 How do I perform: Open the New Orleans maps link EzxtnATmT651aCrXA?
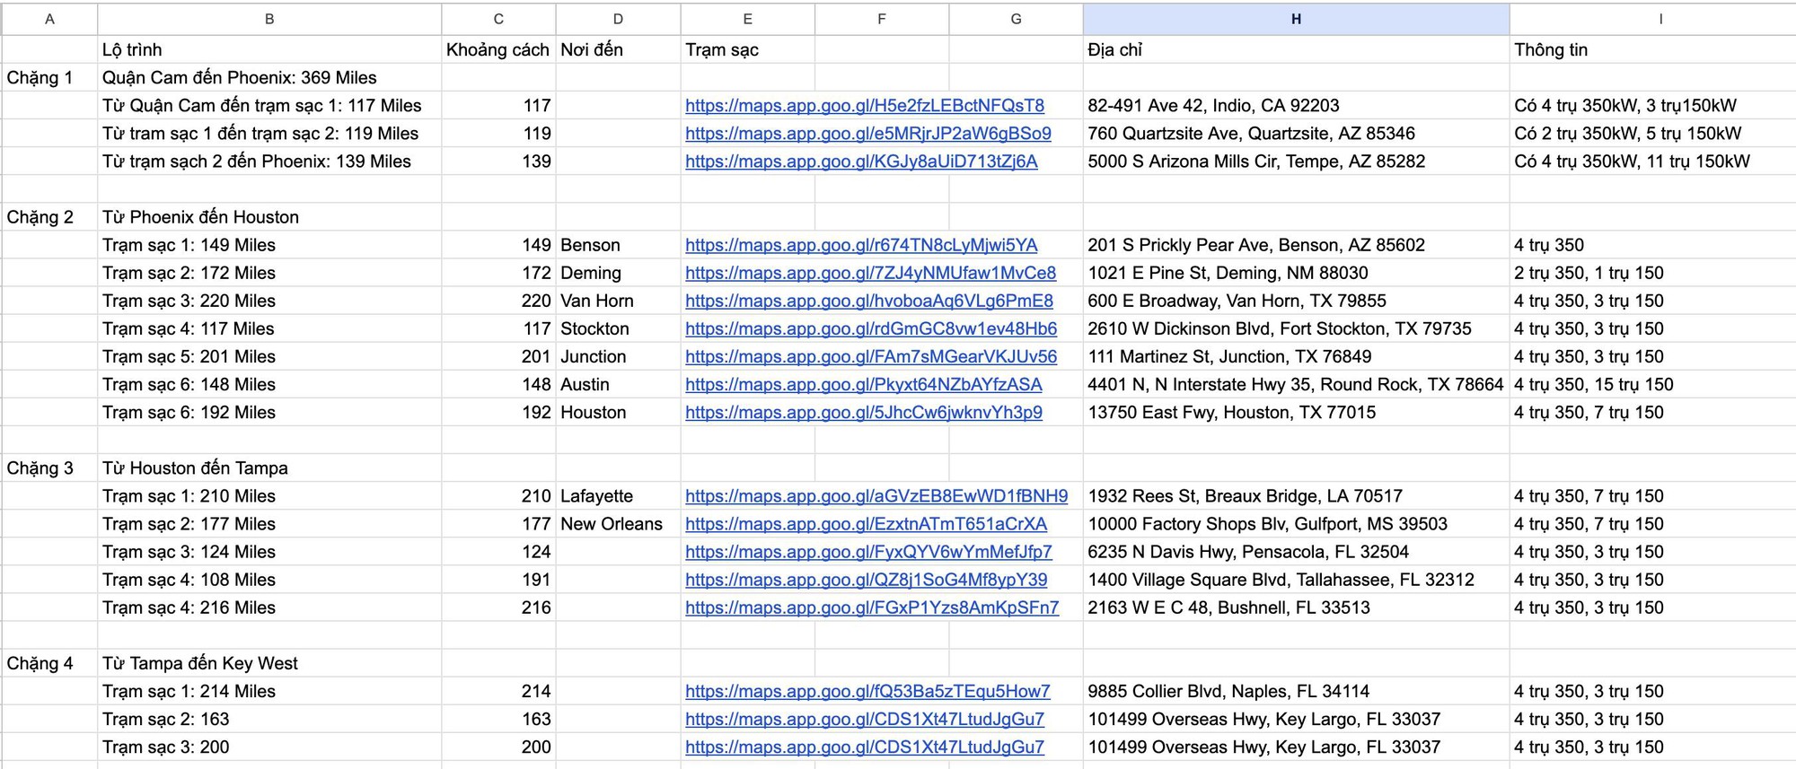tap(866, 524)
